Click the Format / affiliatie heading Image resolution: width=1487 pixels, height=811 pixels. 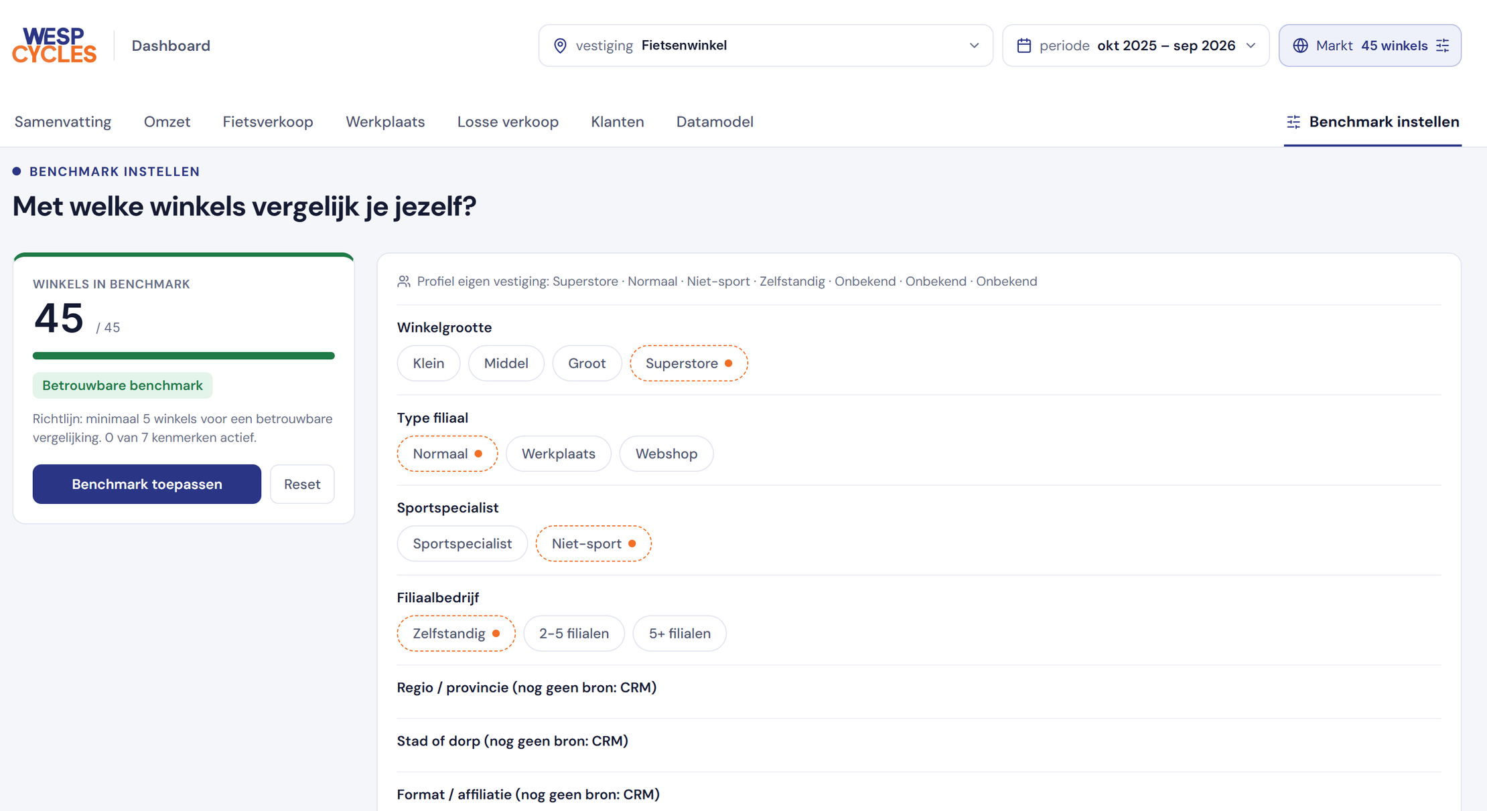(x=528, y=794)
